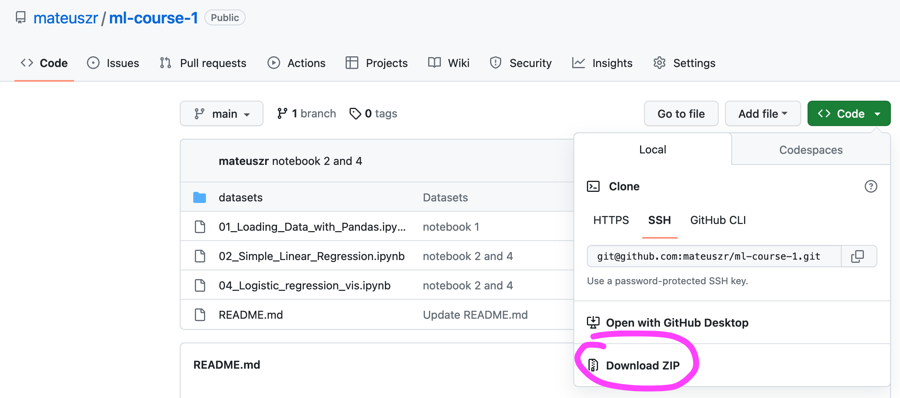Screen dimensions: 900x398
Task: View the Insights tab
Action: pos(602,63)
